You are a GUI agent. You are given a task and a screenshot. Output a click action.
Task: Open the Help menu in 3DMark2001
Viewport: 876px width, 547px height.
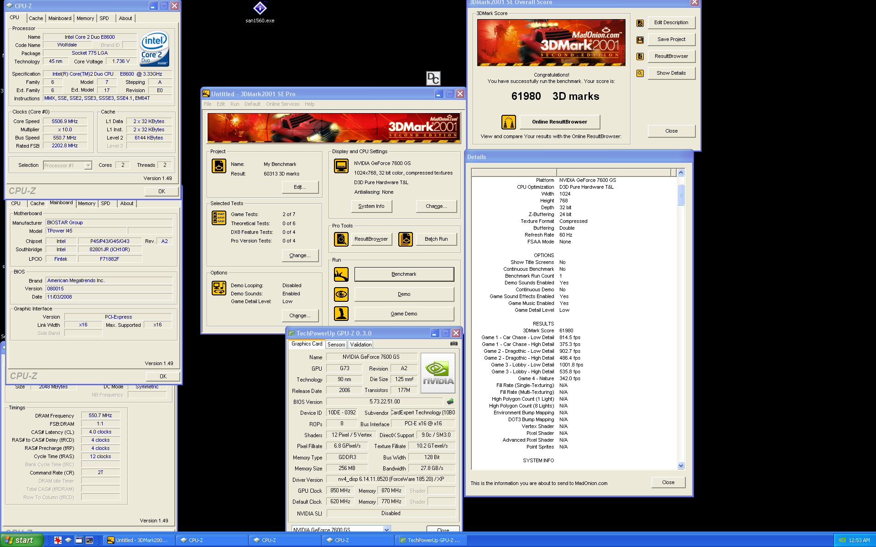click(310, 104)
